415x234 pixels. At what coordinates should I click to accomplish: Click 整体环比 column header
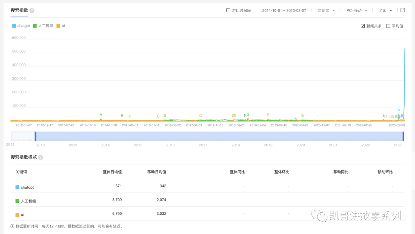(282, 172)
